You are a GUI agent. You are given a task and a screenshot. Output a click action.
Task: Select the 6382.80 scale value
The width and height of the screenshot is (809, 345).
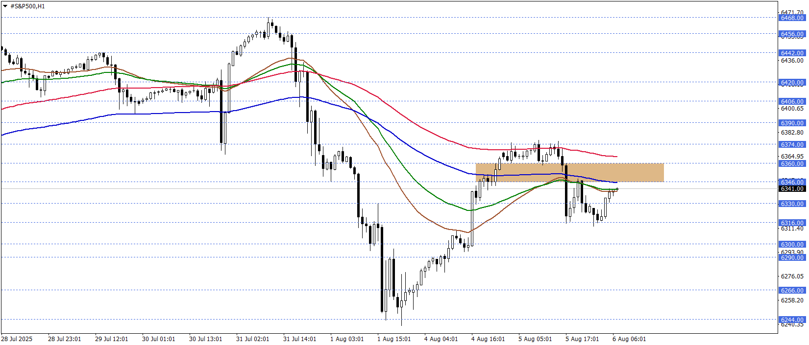[792, 133]
